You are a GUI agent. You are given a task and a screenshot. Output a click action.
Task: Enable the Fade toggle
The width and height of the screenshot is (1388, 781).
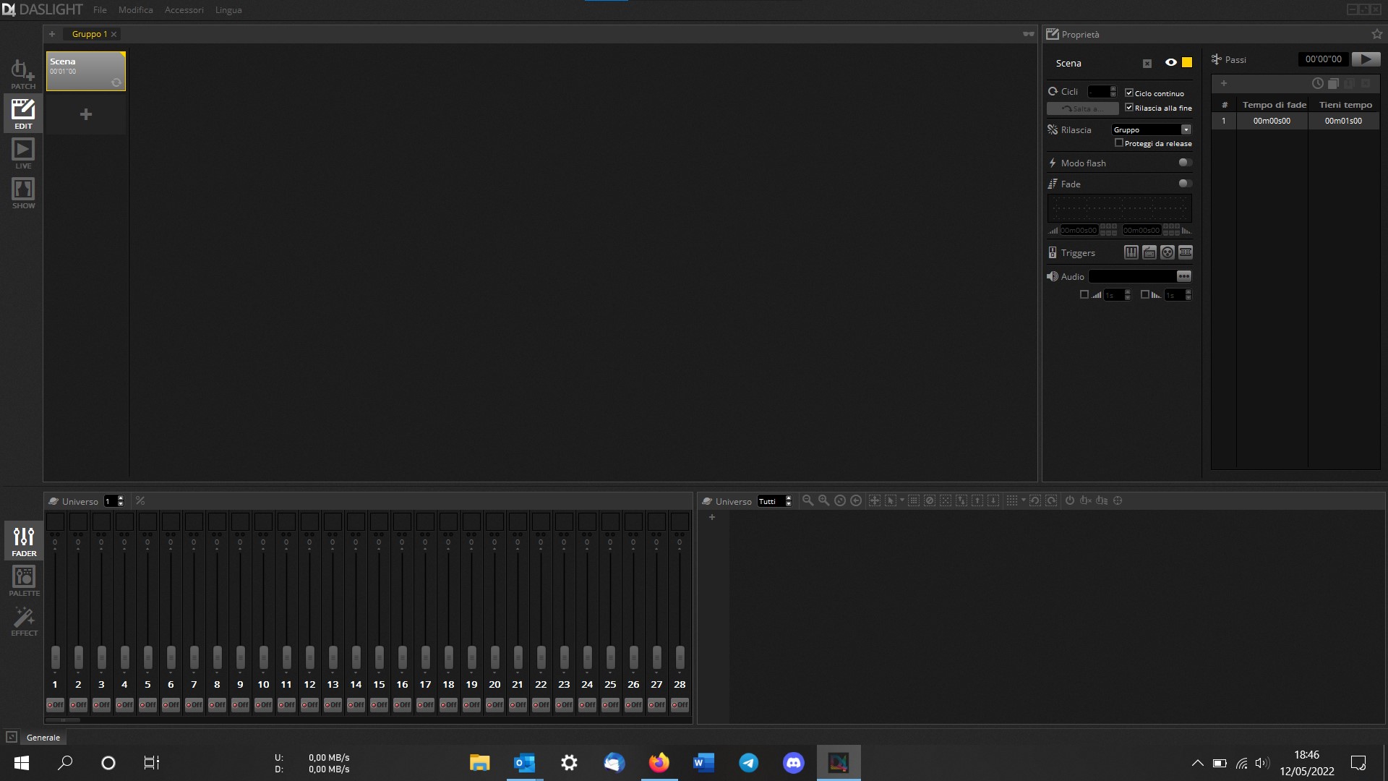click(1185, 184)
